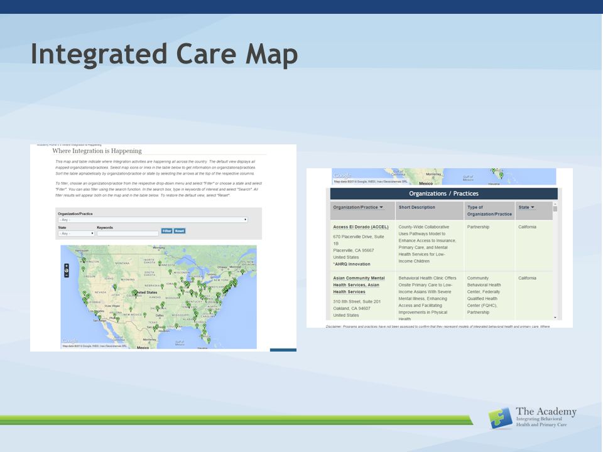The height and width of the screenshot is (452, 603).
Task: Click the table scrollbar down arrow
Action: coord(555,318)
